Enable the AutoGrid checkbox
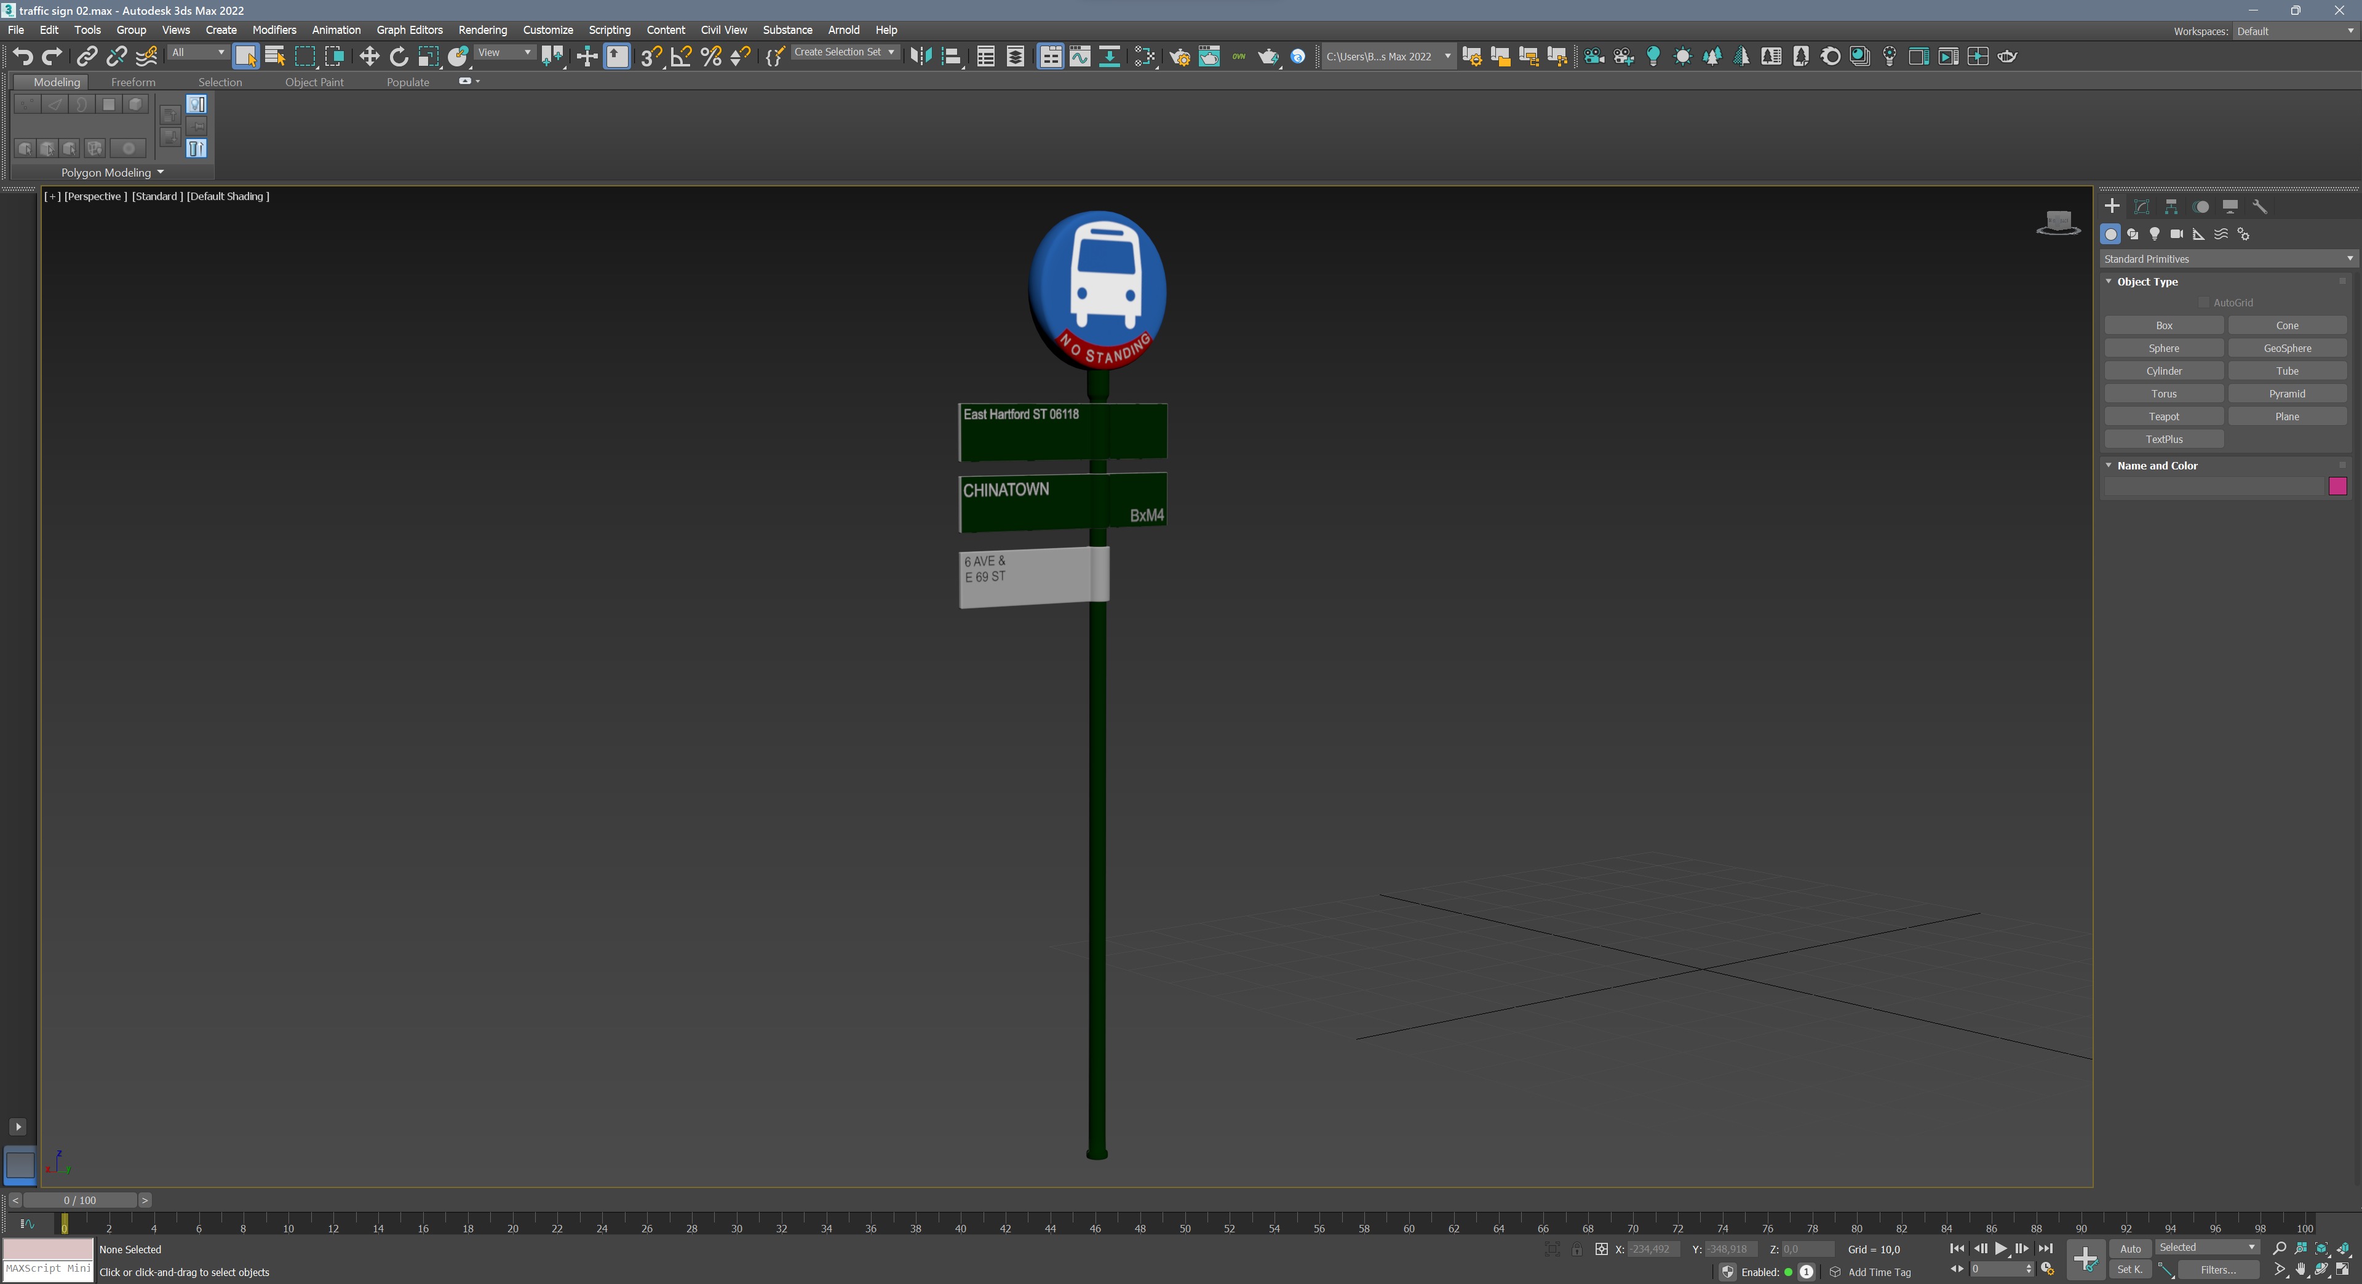 click(x=2203, y=303)
